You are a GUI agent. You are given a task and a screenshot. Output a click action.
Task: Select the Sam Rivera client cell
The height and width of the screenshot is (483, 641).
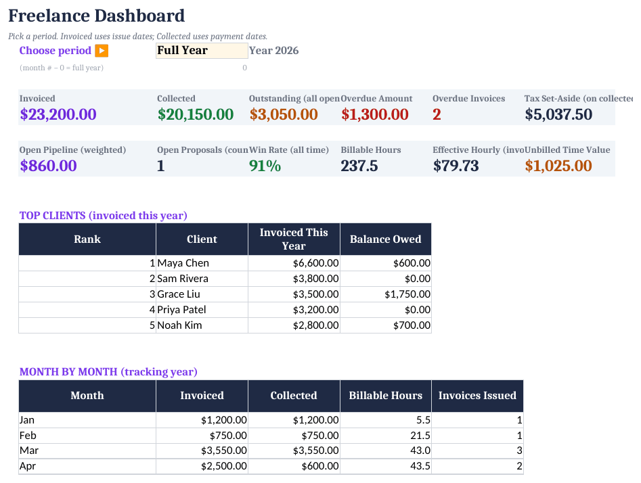202,279
